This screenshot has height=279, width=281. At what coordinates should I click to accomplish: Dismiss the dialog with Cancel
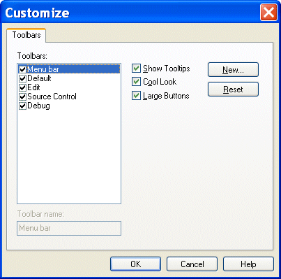tap(192, 264)
